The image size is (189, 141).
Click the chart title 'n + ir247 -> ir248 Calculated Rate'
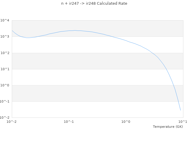tap(94, 4)
